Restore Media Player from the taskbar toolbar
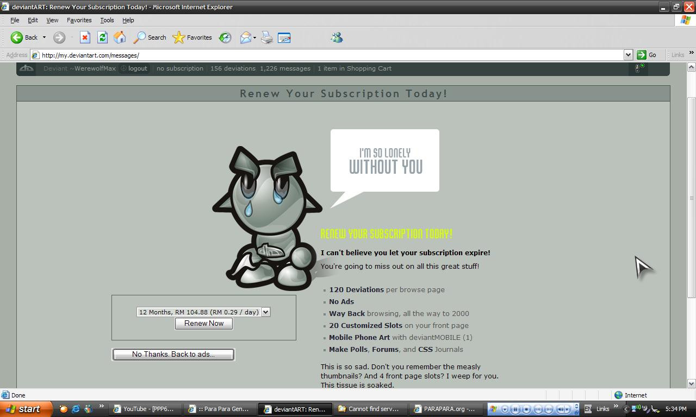696x417 pixels. pos(577,413)
